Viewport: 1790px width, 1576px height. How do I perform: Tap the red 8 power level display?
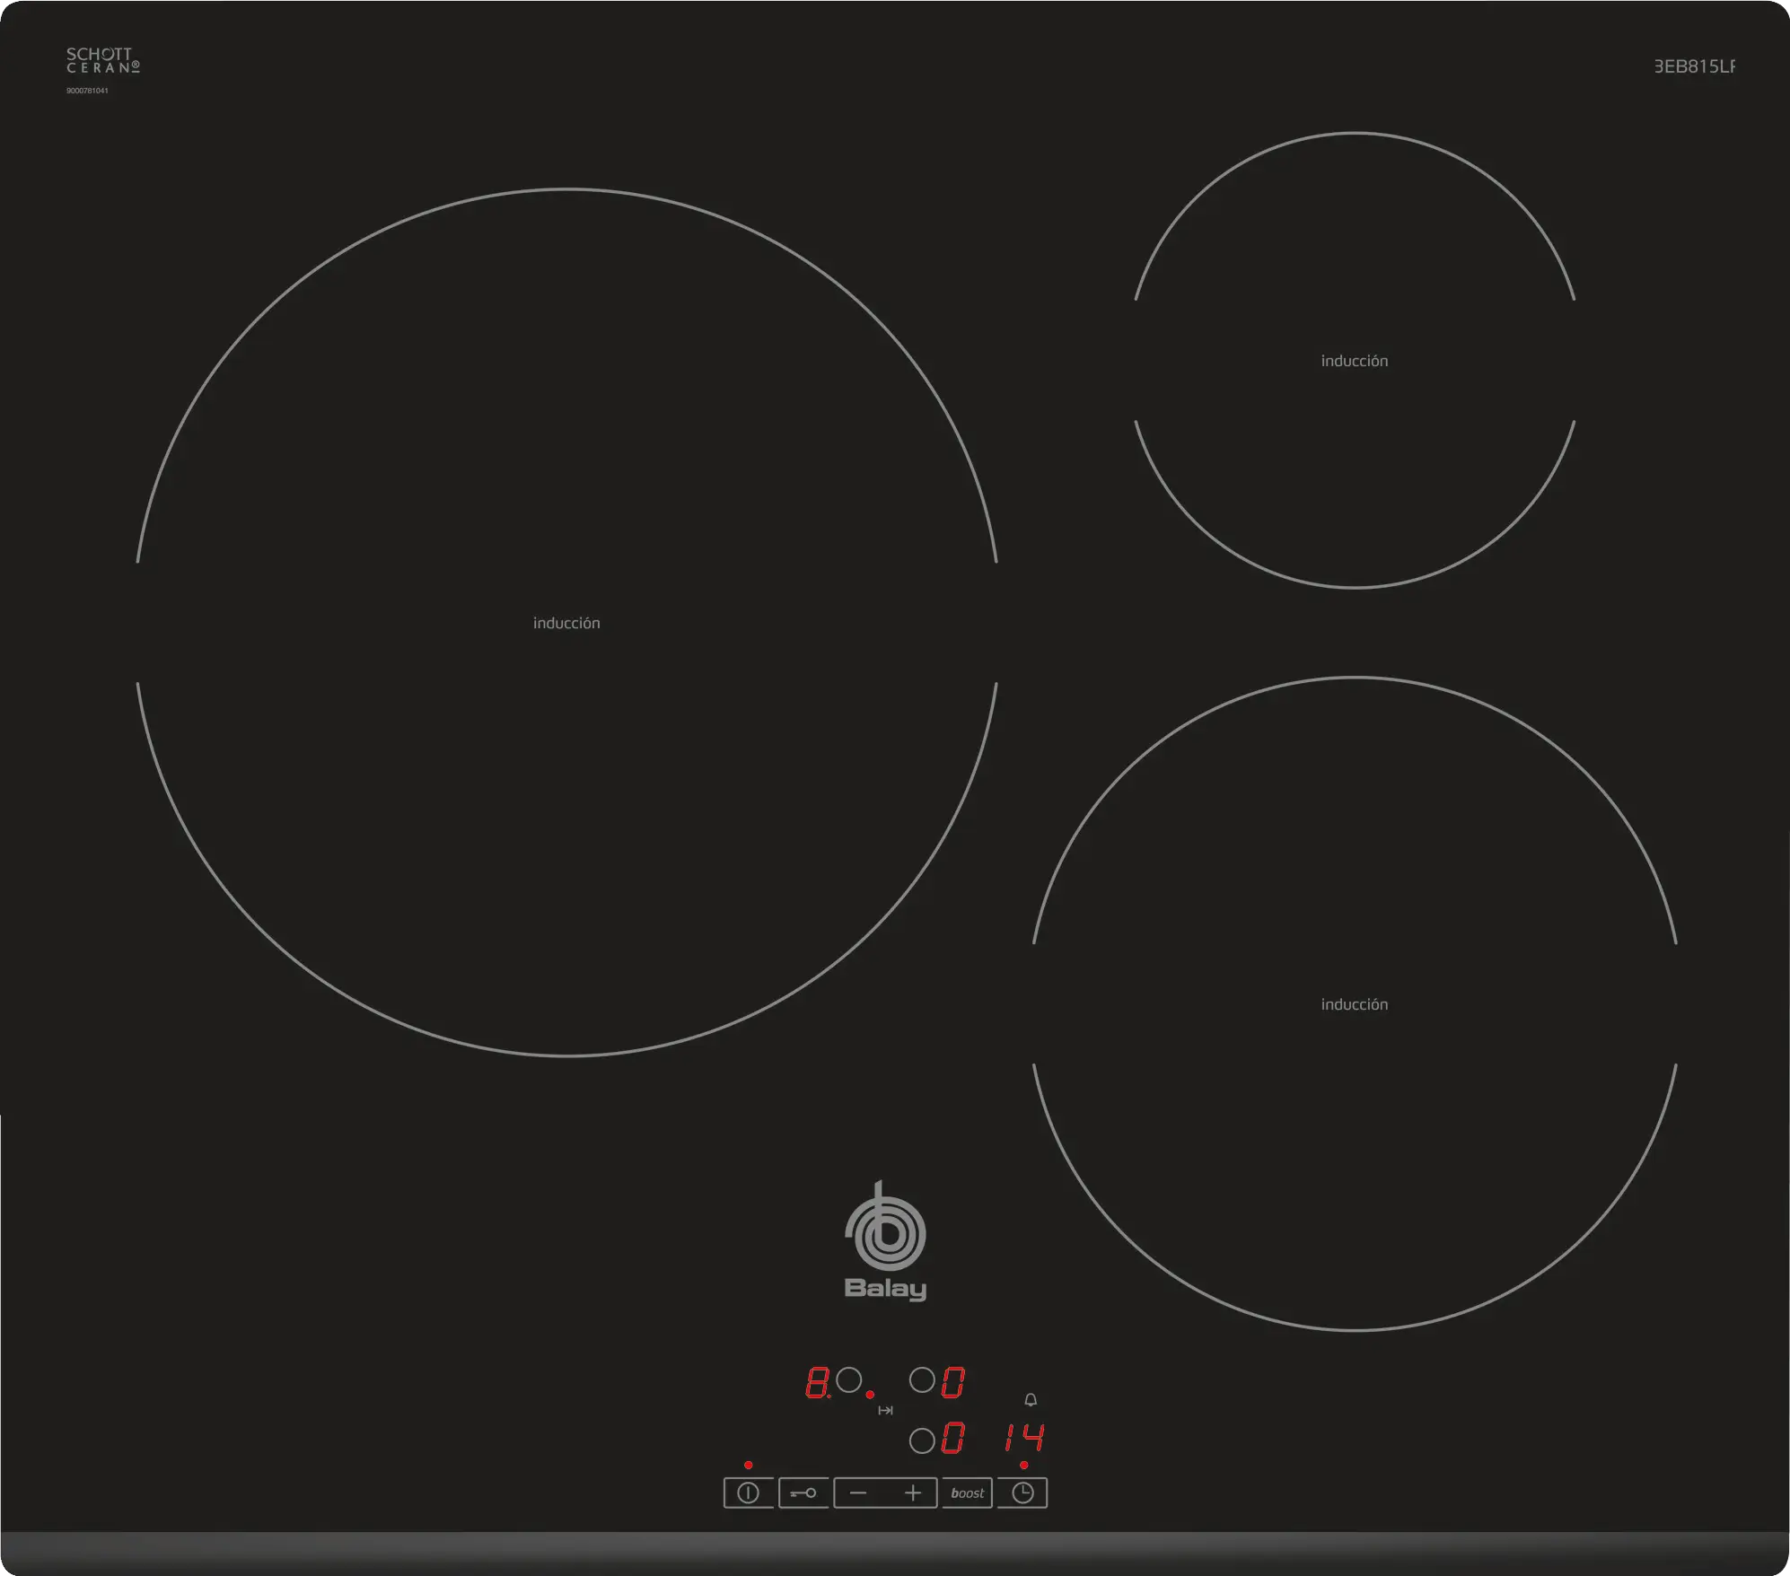point(817,1382)
